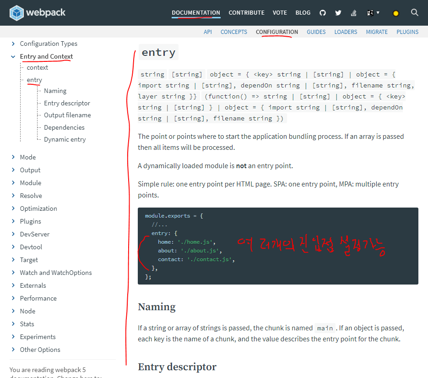Jump to Output filename in sidebar
This screenshot has height=378, width=428.
click(67, 115)
